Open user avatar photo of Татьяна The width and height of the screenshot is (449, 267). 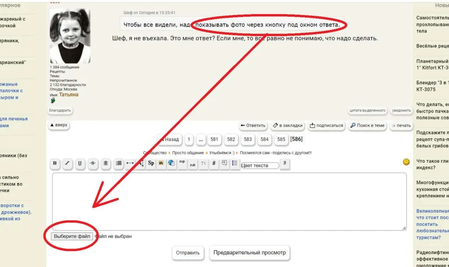[70, 36]
